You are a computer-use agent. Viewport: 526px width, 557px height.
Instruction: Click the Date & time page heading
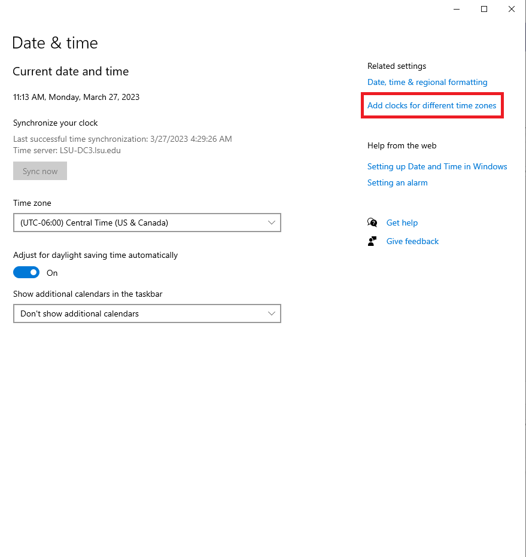54,43
